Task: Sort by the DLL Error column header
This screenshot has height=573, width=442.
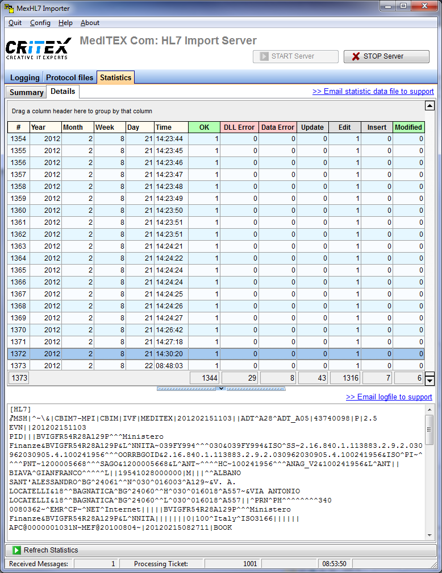Action: [x=239, y=127]
